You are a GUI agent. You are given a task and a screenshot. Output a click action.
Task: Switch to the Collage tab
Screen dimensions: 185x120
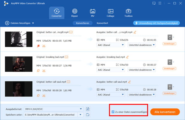pyautogui.click(x=110, y=13)
